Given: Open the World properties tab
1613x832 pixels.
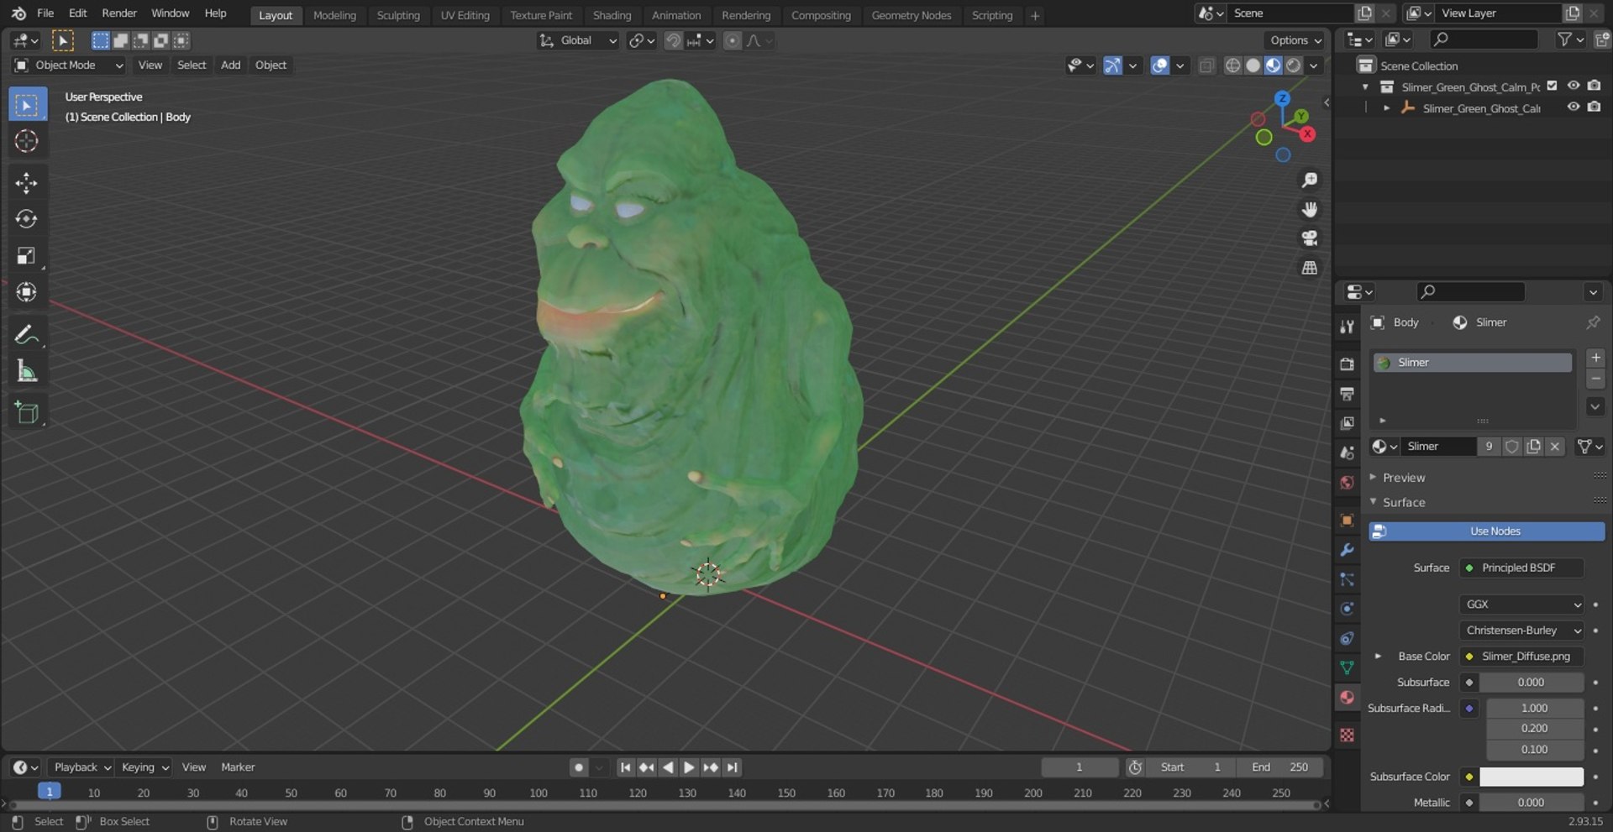Looking at the screenshot, I should (1347, 483).
